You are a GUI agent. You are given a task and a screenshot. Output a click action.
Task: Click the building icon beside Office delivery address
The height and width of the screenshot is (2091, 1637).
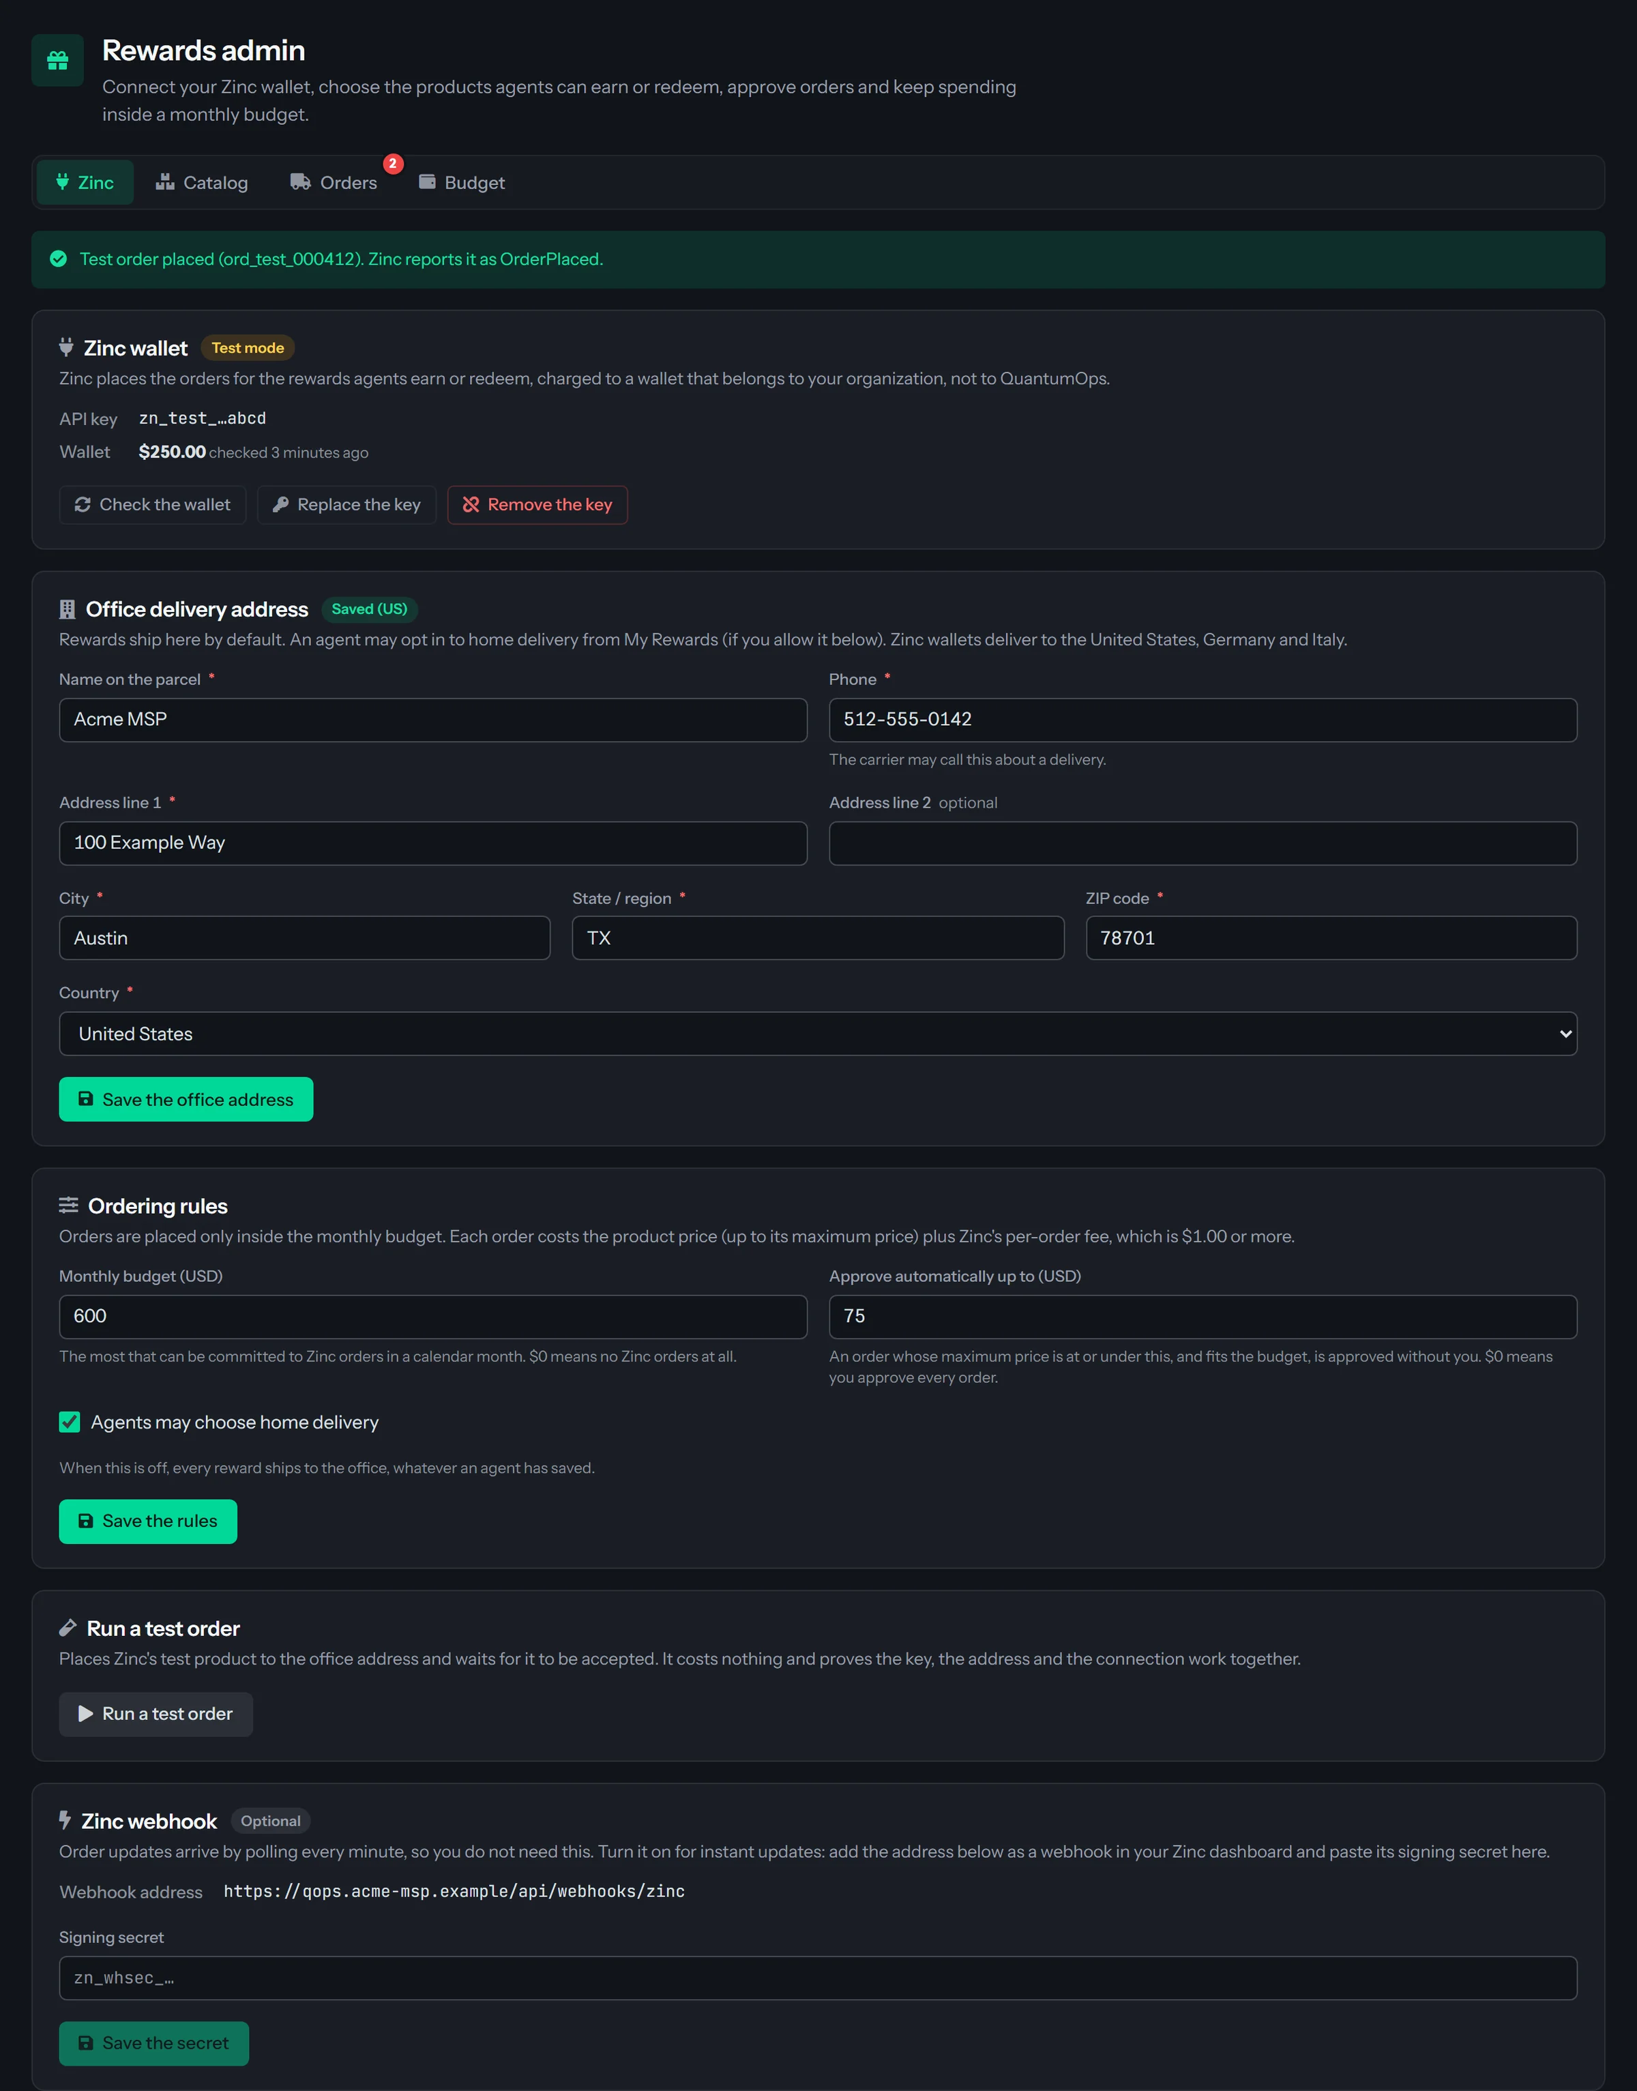click(x=67, y=610)
